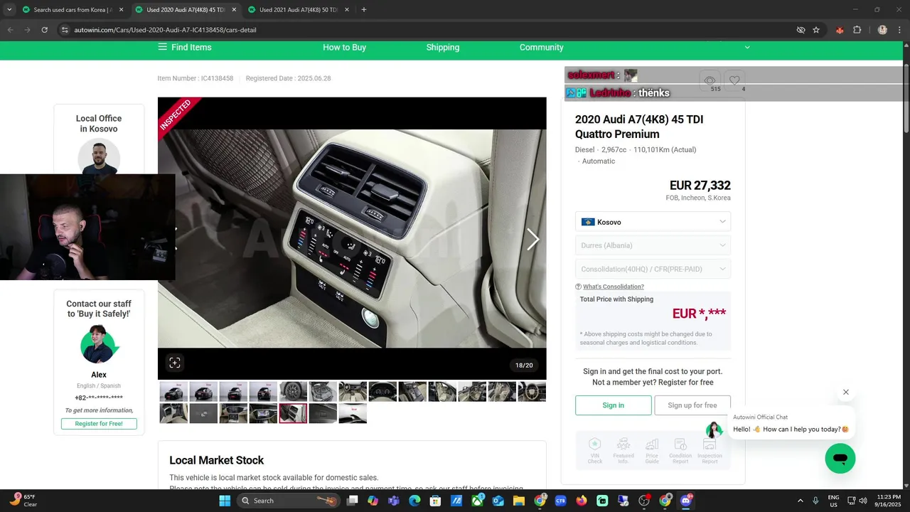This screenshot has width=910, height=512.
Task: Open the Autowini chat bubble
Action: [x=840, y=458]
